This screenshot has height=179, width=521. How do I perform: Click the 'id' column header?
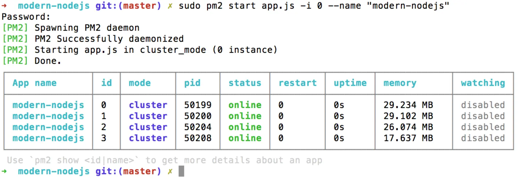point(106,83)
